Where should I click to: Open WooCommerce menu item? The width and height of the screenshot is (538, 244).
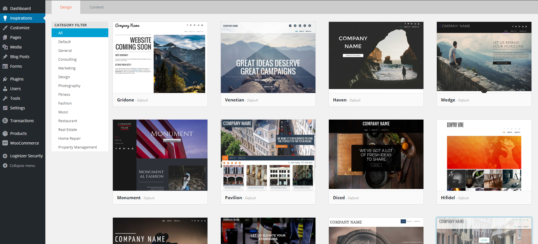23,143
